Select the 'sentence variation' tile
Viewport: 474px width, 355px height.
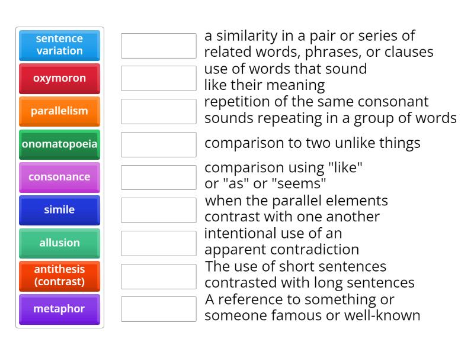[x=59, y=45]
